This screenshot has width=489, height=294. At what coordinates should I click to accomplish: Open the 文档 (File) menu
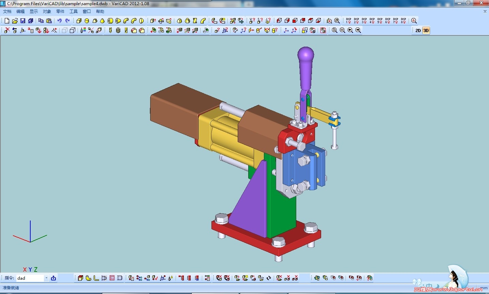[x=7, y=12]
